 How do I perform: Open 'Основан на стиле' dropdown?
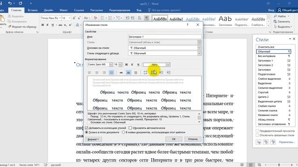(199, 48)
